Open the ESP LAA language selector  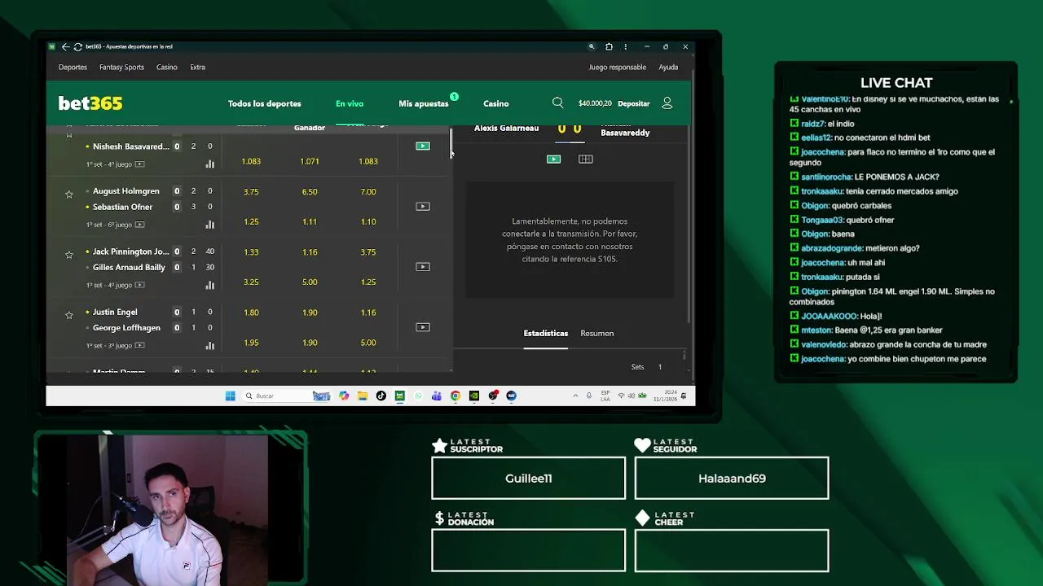pyautogui.click(x=605, y=396)
